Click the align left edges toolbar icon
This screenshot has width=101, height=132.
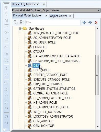coord(6,8)
